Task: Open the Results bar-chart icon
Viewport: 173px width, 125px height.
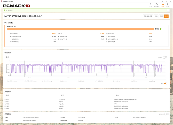Action: click(162, 5)
